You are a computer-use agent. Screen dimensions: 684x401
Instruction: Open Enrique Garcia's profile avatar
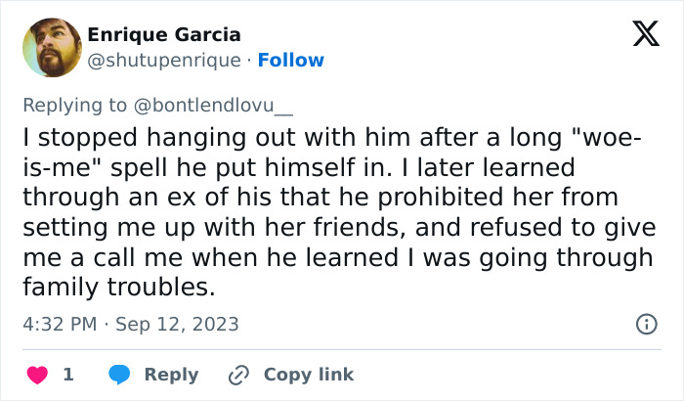coord(53,48)
